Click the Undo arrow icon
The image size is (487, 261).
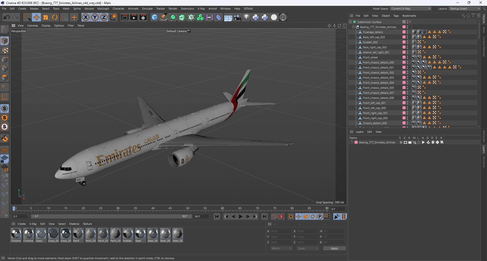7,17
